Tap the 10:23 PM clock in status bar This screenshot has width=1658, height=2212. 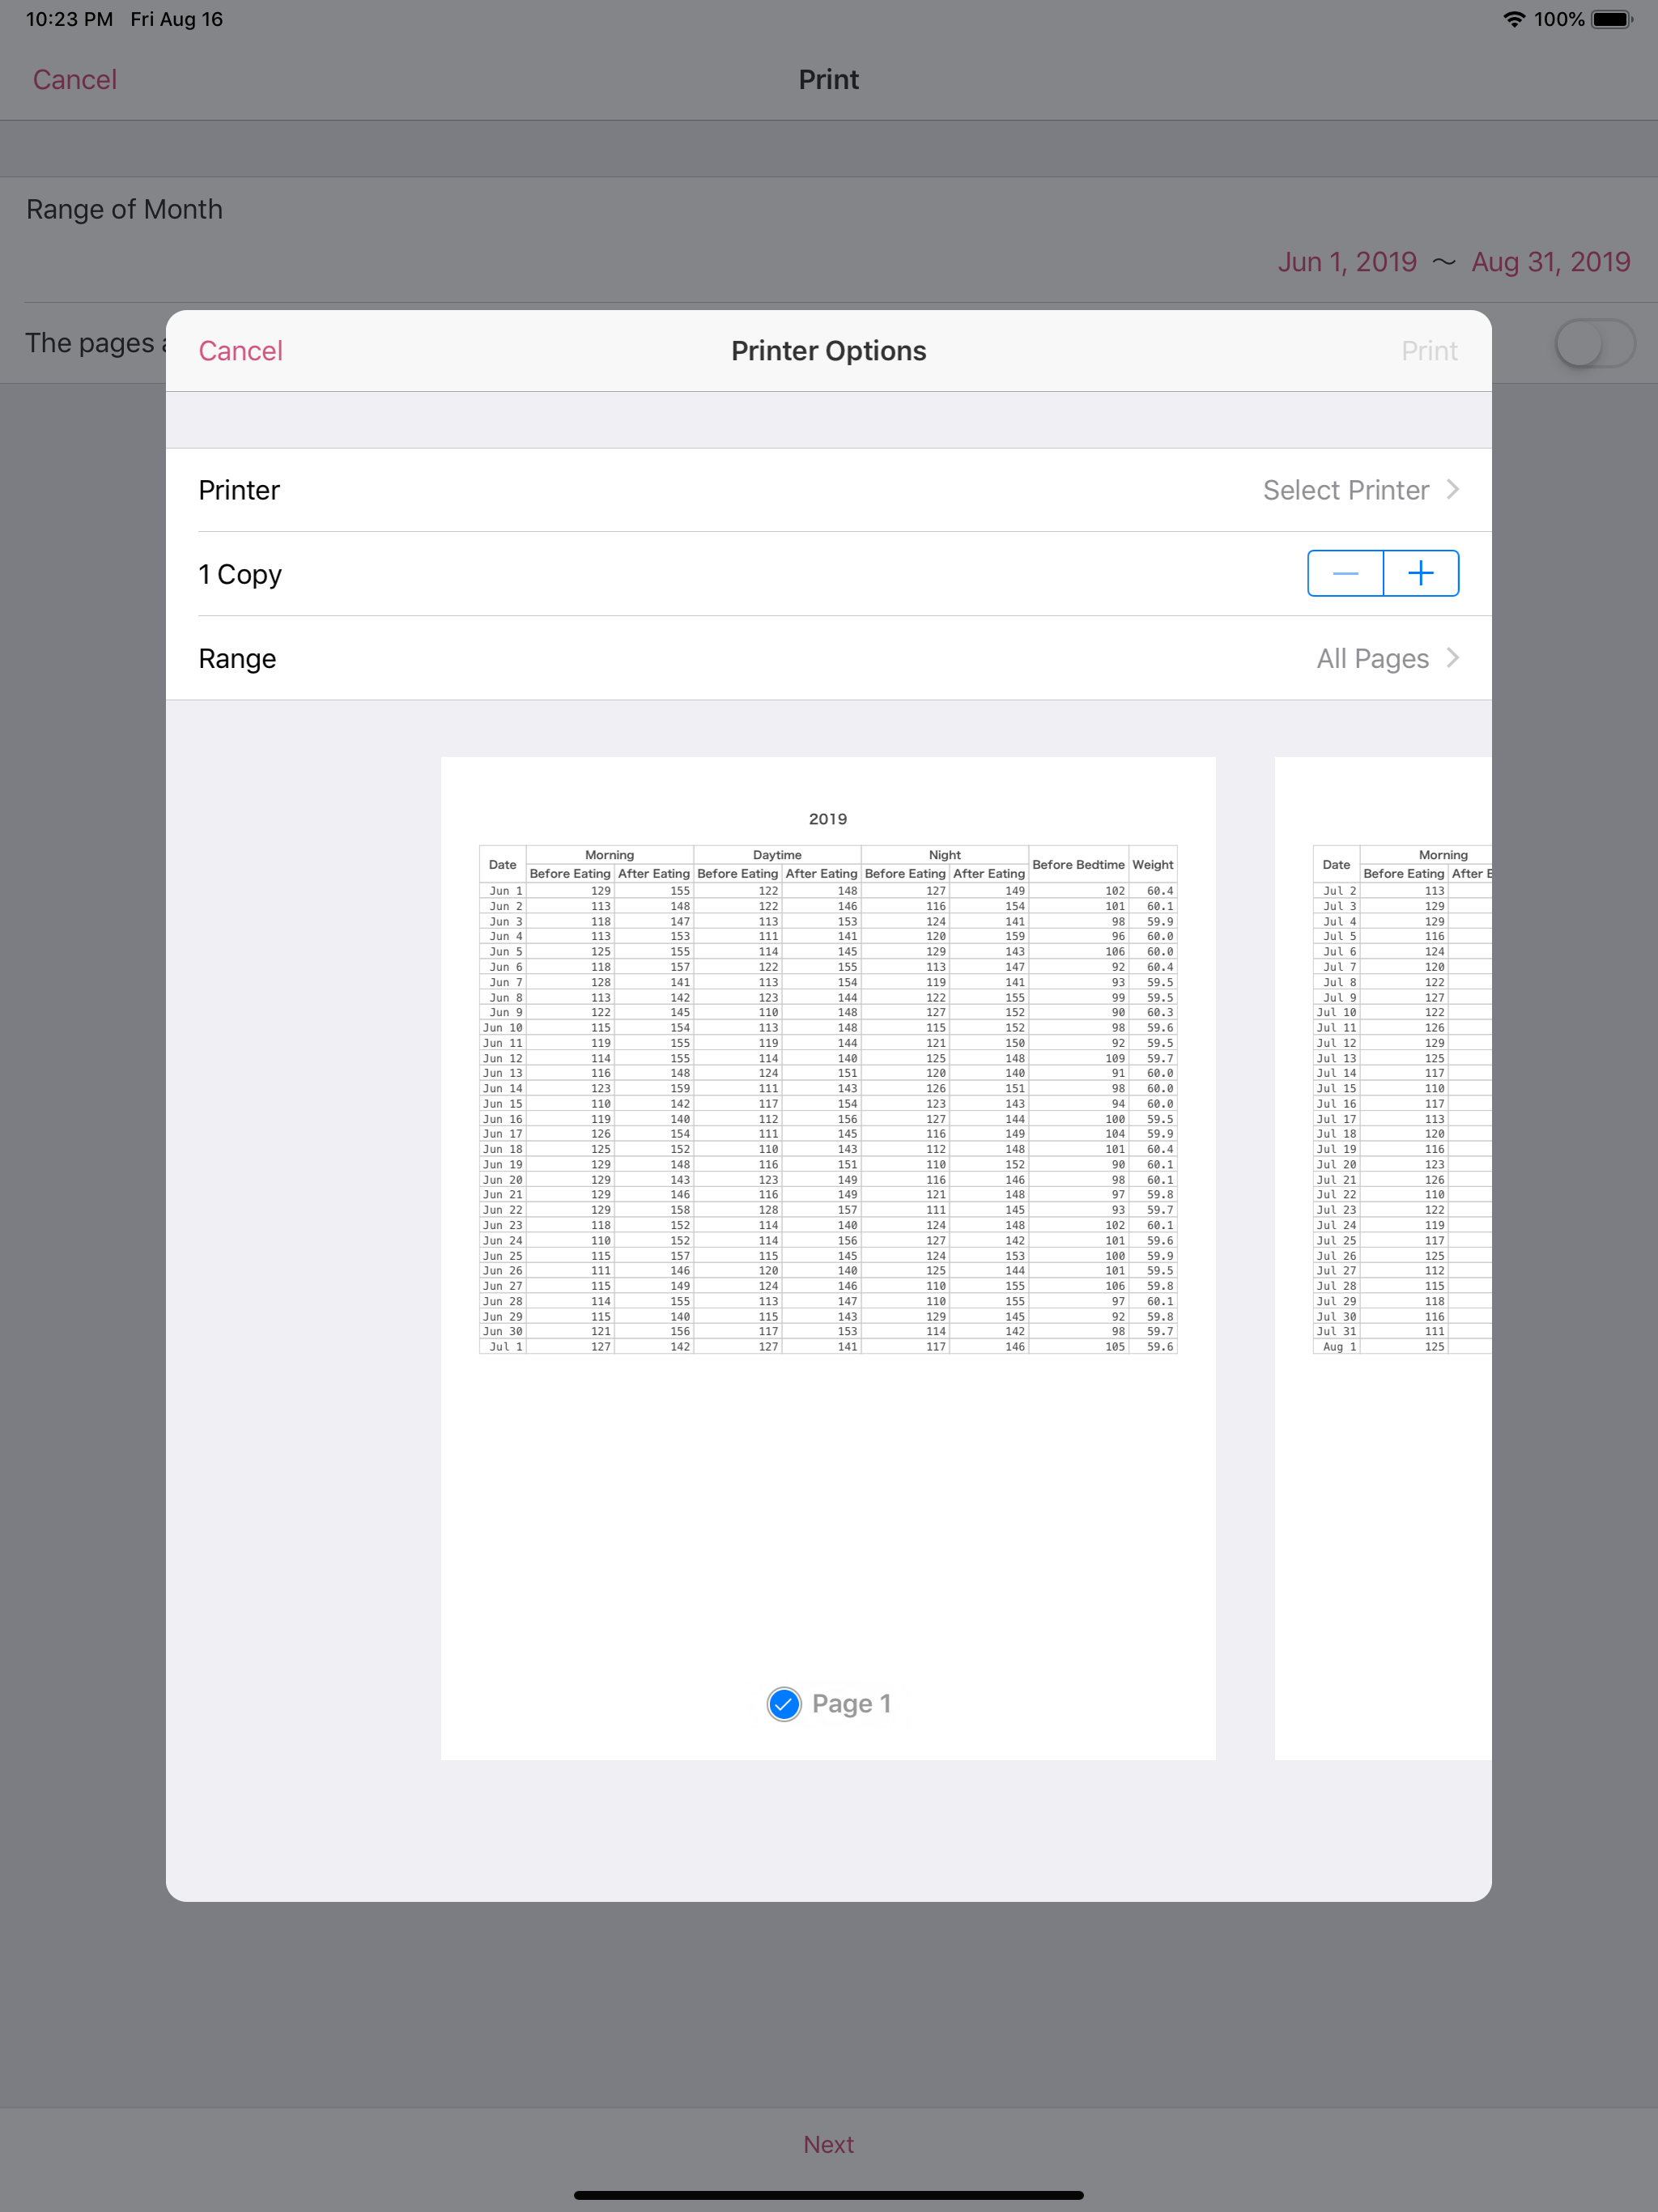(69, 19)
